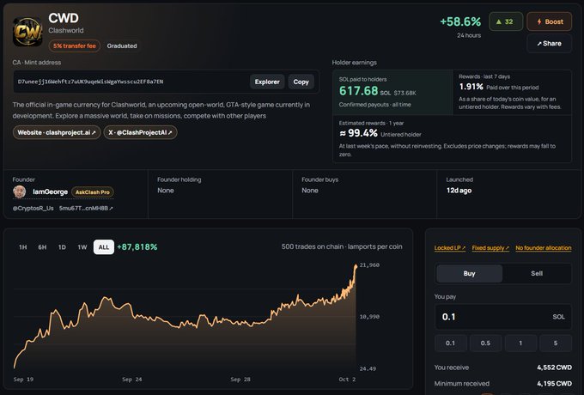Click the +87,818% chart change value
The height and width of the screenshot is (395, 584).
pos(137,247)
